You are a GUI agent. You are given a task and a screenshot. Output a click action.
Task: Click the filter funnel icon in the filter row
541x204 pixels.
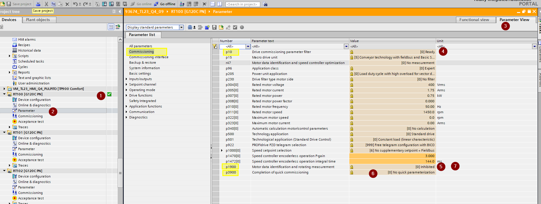(215, 46)
